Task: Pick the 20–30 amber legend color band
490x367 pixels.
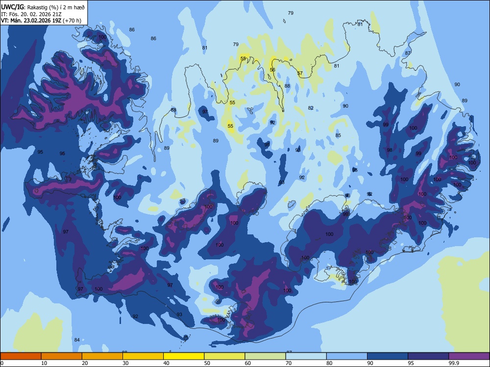Action: pyautogui.click(x=102, y=356)
